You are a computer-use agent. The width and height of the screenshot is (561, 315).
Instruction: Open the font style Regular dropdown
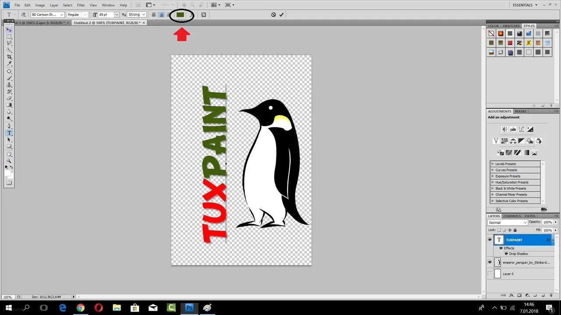(x=85, y=14)
